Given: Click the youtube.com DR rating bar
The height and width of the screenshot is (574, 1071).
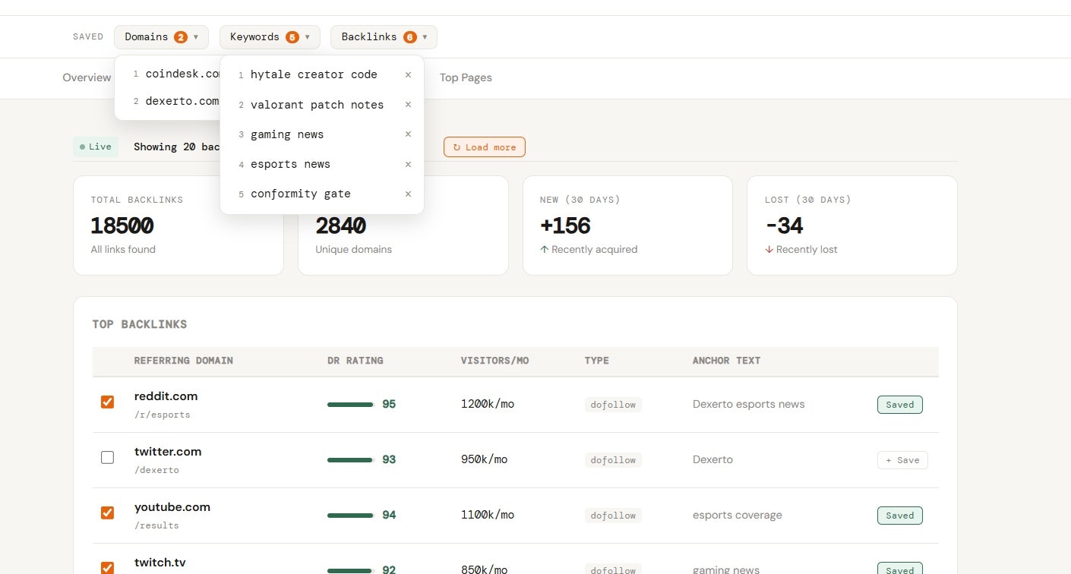Looking at the screenshot, I should (x=351, y=516).
